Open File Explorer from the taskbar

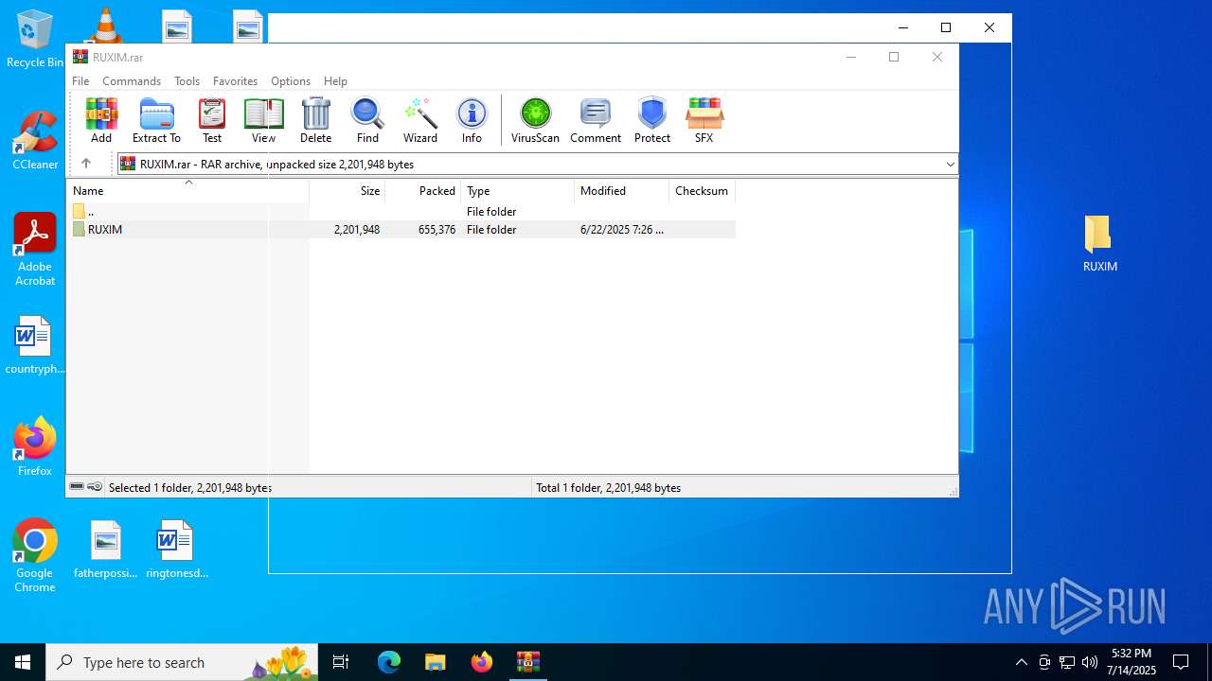(436, 662)
